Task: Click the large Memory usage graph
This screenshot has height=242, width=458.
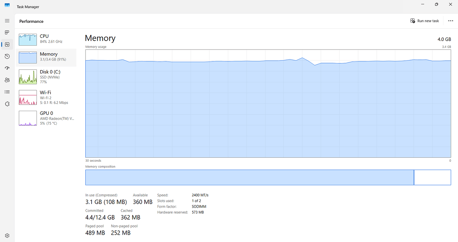Action: tap(268, 103)
